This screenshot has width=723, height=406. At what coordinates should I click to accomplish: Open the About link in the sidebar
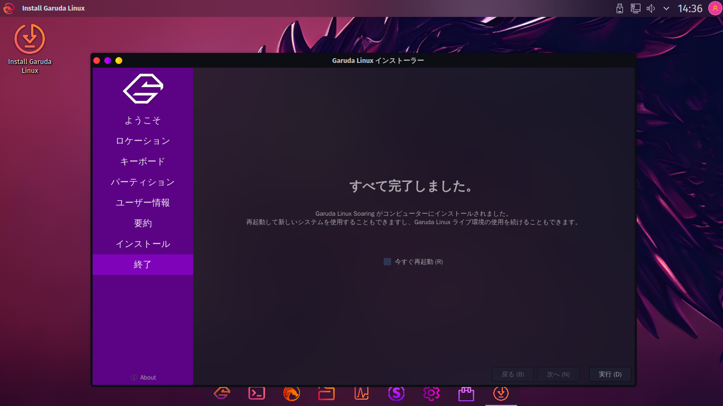143,377
